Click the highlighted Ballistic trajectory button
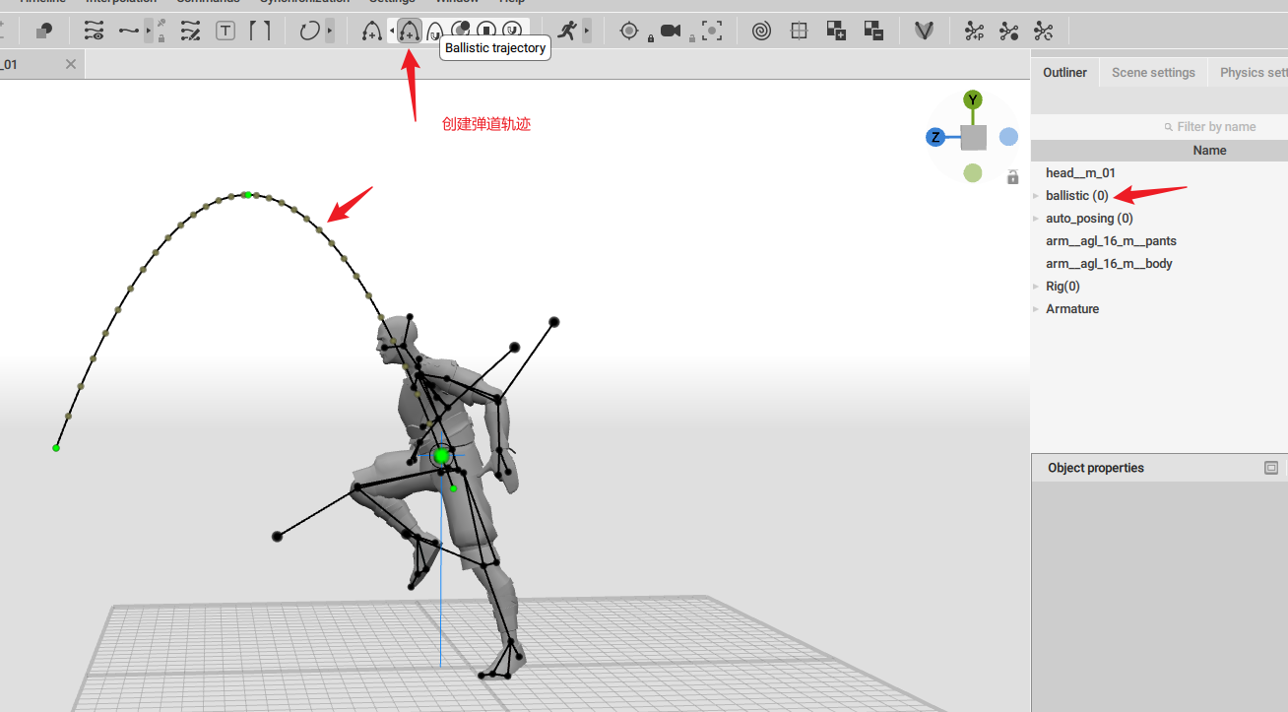Viewport: 1288px width, 712px height. coord(410,32)
